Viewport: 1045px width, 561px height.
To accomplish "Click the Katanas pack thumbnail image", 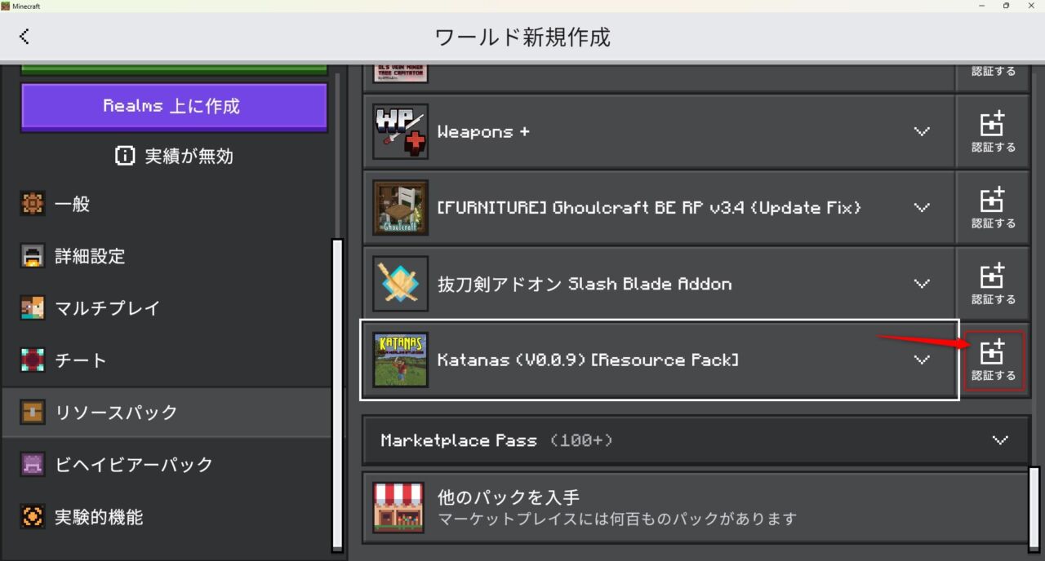I will click(400, 360).
